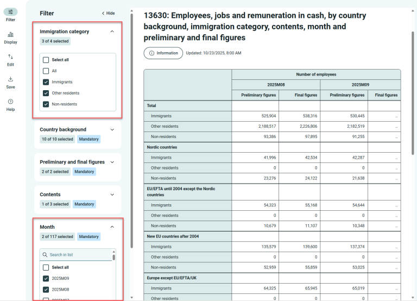Image resolution: width=417 pixels, height=301 pixels.
Task: Expand the Country background filter
Action: [x=112, y=130]
